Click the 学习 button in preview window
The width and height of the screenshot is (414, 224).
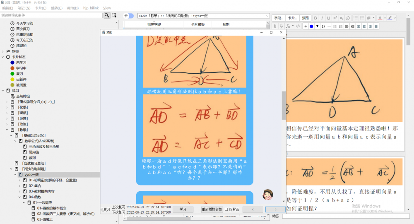coord(183,210)
